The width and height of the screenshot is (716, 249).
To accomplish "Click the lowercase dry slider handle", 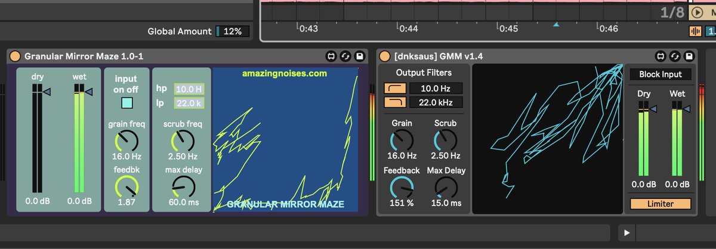I will pos(46,91).
